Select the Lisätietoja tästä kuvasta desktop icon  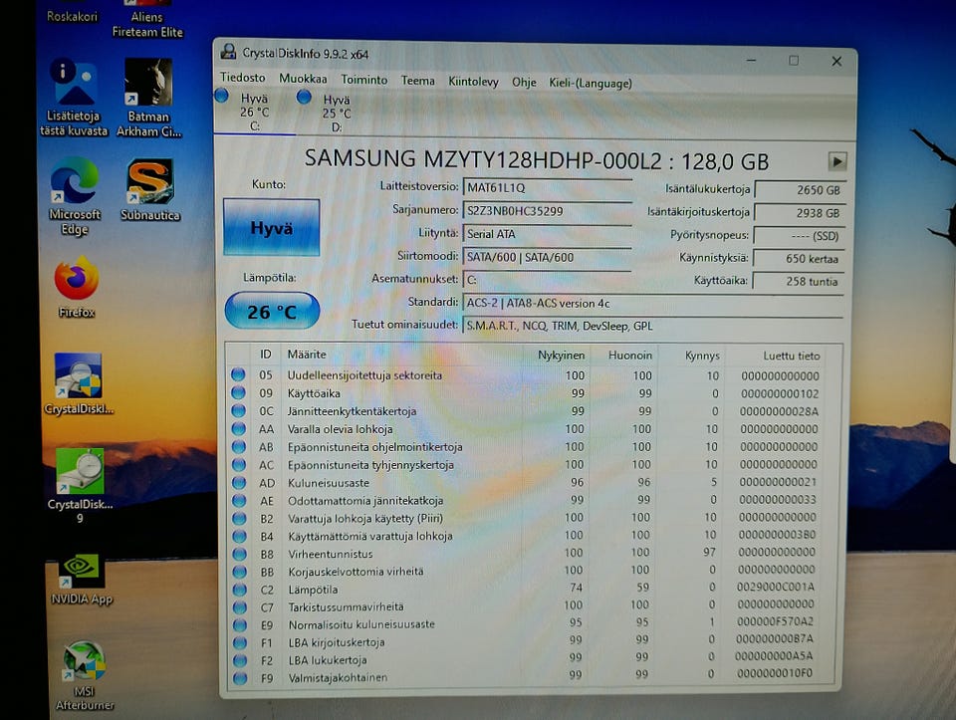[x=74, y=98]
